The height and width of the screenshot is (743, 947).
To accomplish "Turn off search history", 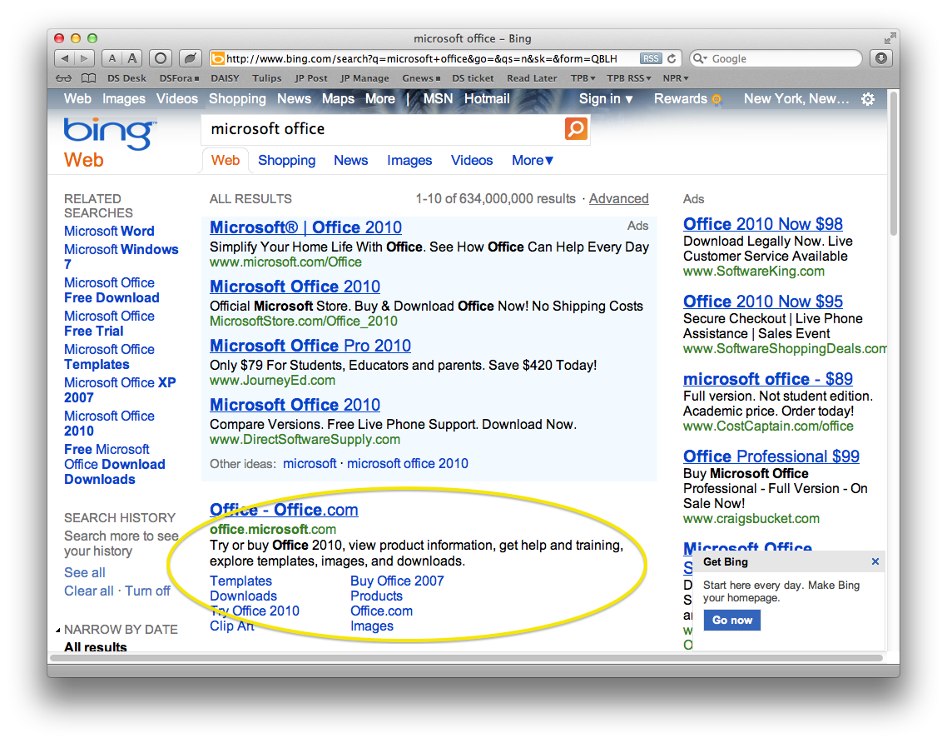I will tap(147, 591).
